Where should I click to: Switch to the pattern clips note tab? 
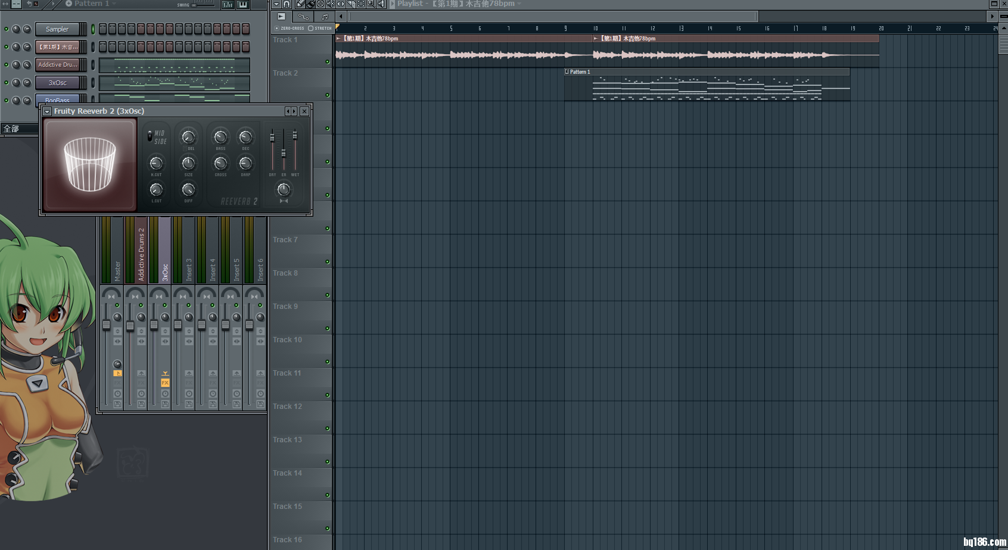pyautogui.click(x=325, y=17)
